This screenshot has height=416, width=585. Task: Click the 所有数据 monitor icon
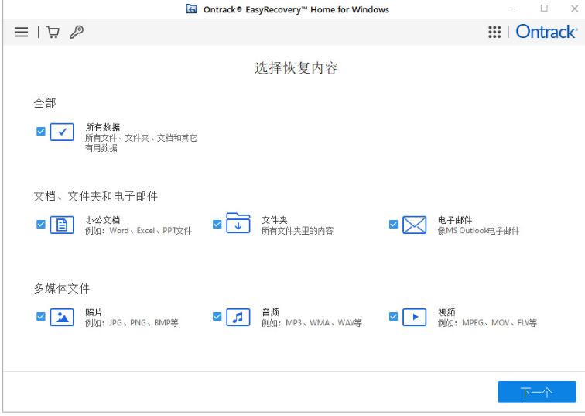(62, 132)
